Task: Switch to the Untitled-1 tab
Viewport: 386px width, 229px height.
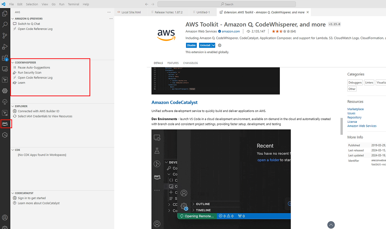Action: 203,12
